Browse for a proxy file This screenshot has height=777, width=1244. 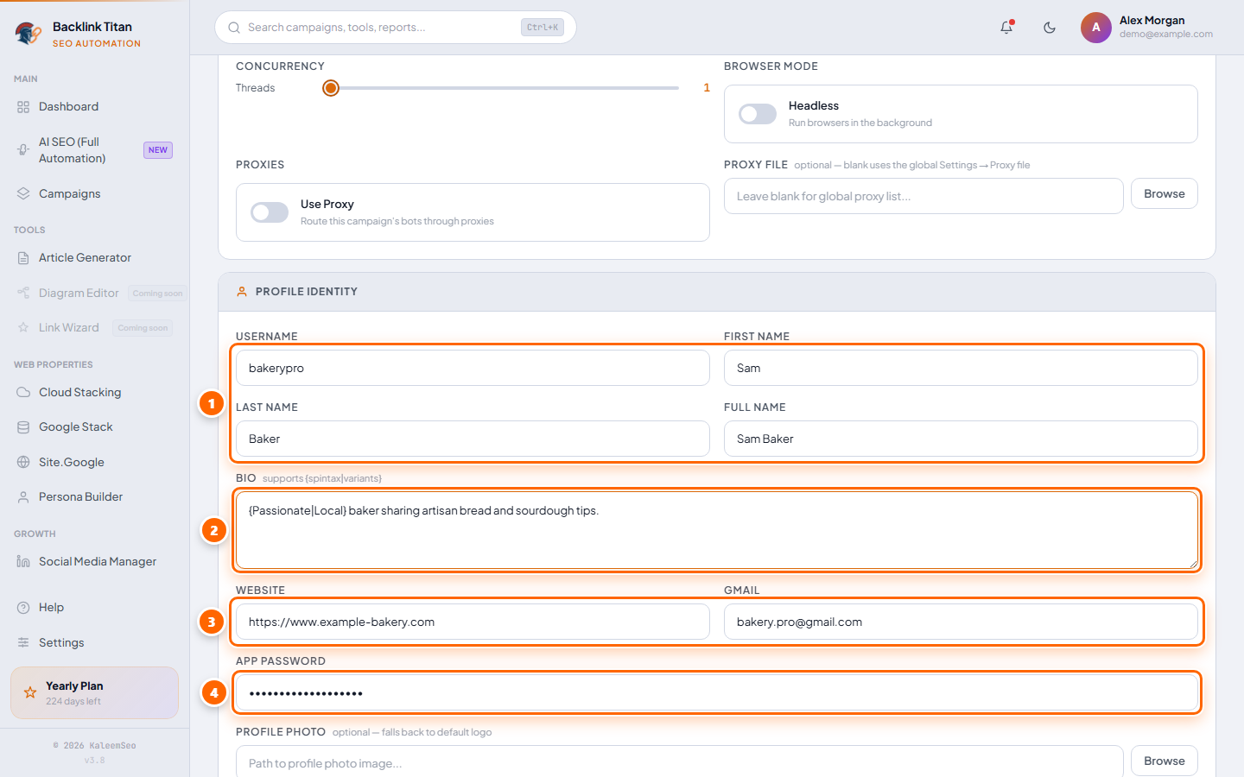pos(1165,194)
